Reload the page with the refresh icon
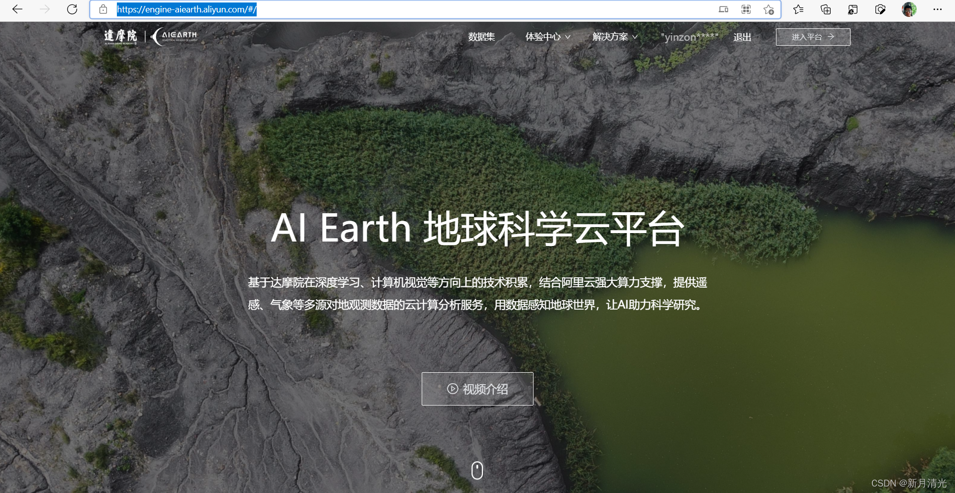 coord(72,9)
